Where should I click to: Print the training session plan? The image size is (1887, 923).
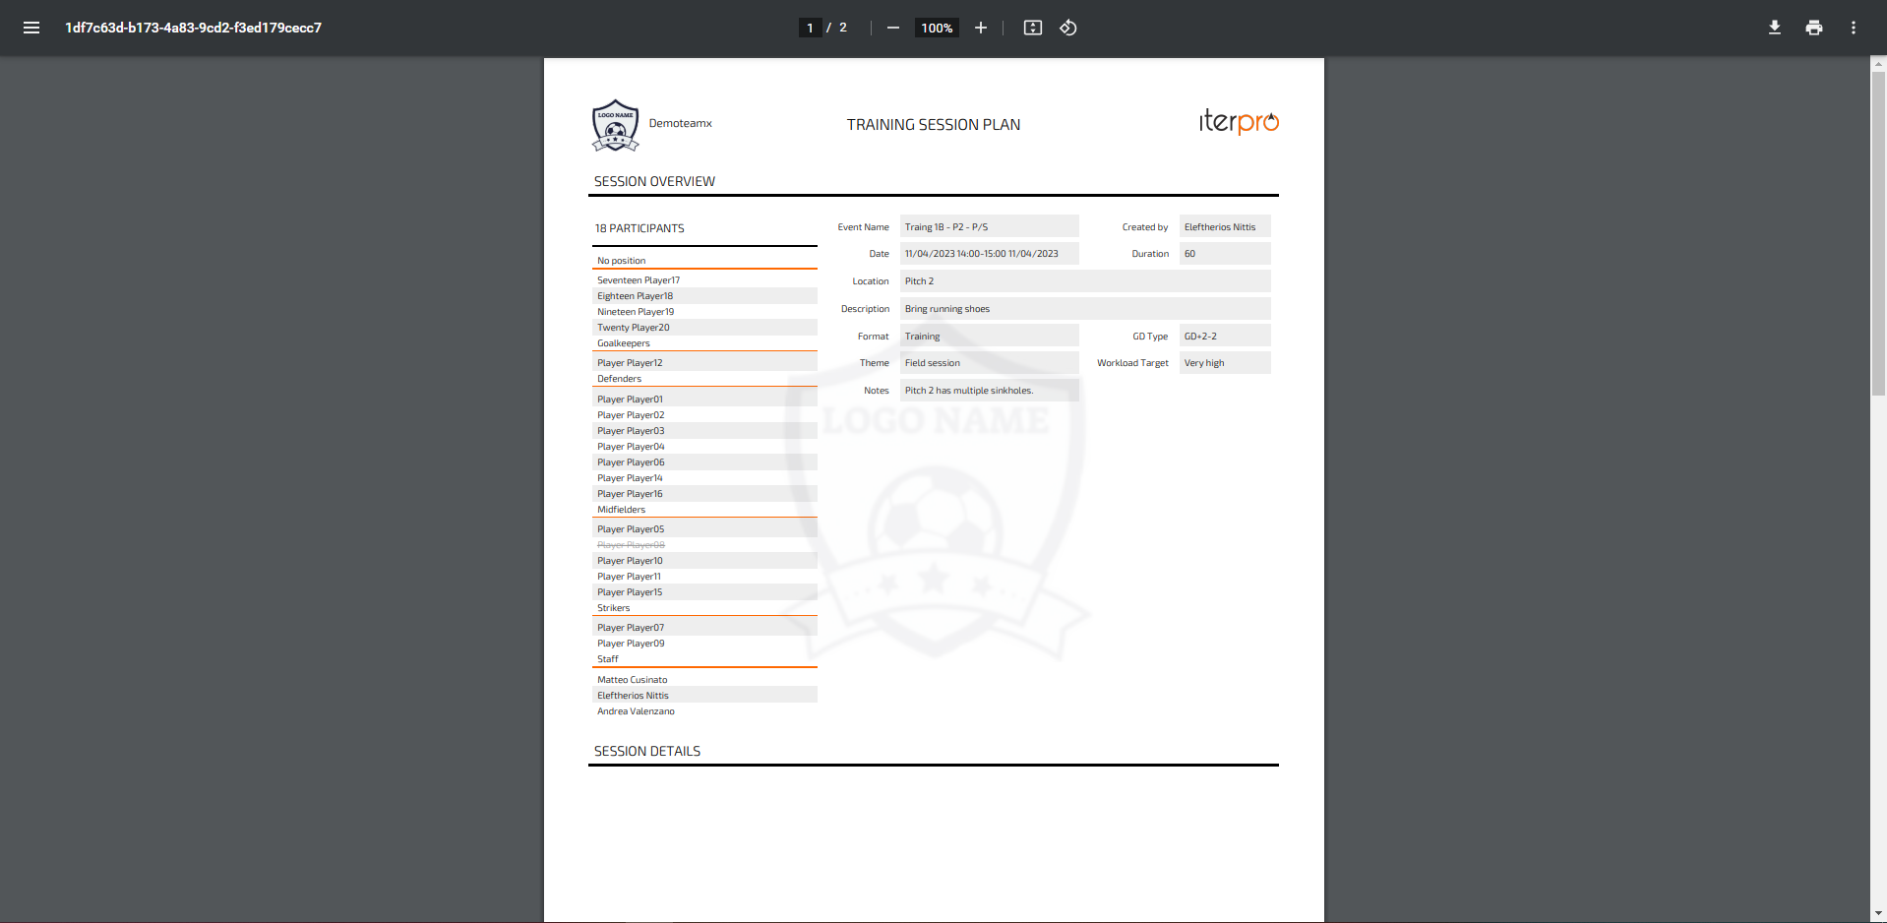(x=1813, y=28)
